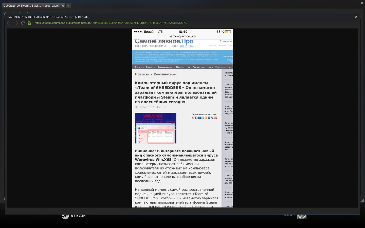Click the Поделиться новостью label
Viewport: 365px width, 228px height.
204,115
